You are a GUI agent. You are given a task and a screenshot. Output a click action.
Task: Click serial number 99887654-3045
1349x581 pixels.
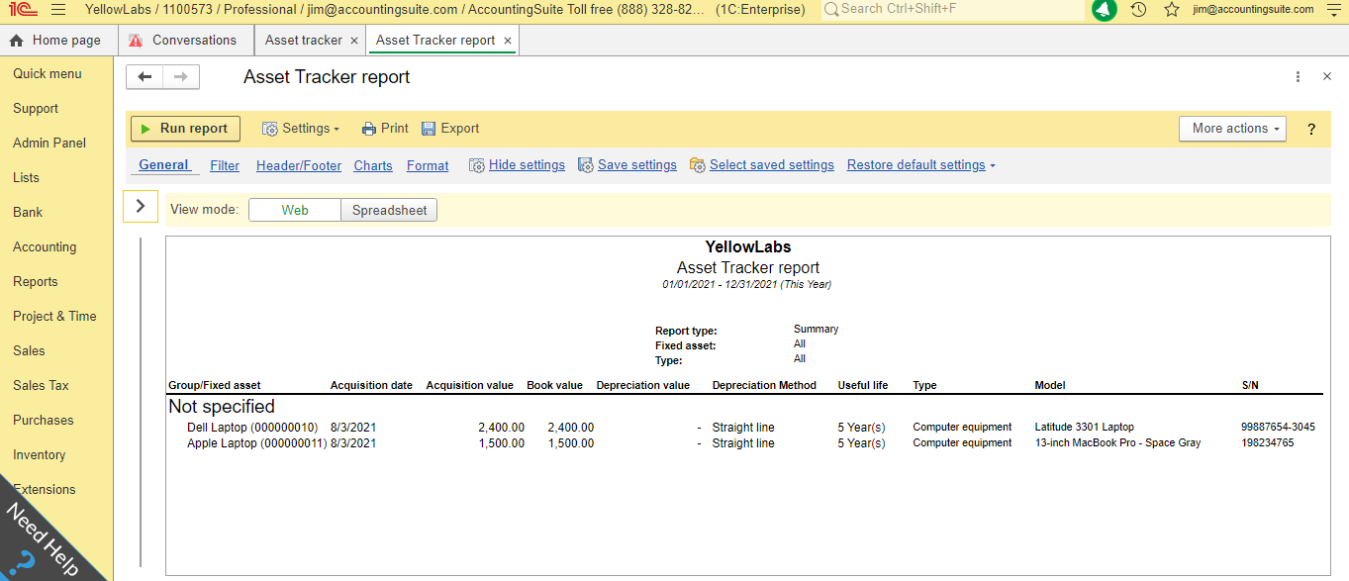click(1278, 428)
